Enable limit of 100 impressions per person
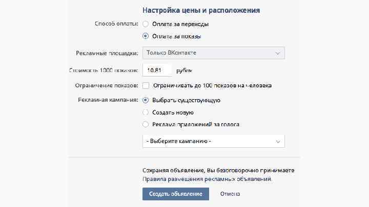 146,85
